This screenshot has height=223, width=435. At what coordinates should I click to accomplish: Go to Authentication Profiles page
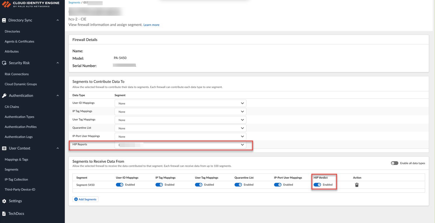(x=20, y=127)
